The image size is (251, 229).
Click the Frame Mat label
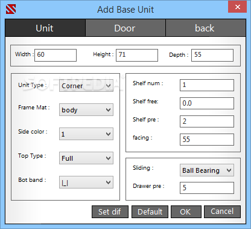34,108
